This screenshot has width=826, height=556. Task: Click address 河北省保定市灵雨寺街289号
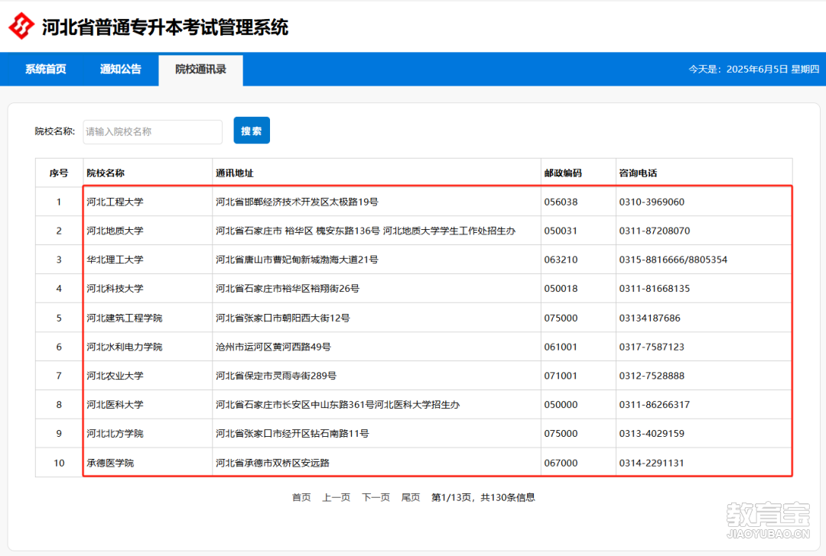275,376
